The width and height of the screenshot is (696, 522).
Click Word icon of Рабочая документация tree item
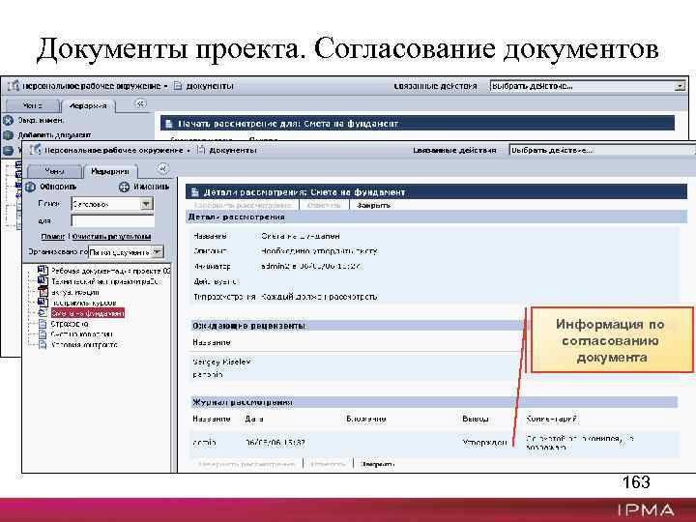pyautogui.click(x=43, y=270)
